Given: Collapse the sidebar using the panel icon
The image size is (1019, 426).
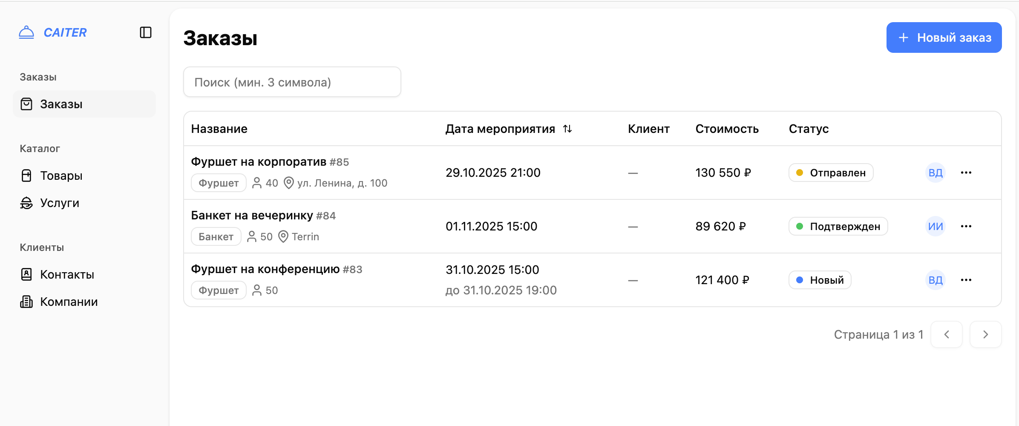Looking at the screenshot, I should (x=145, y=32).
